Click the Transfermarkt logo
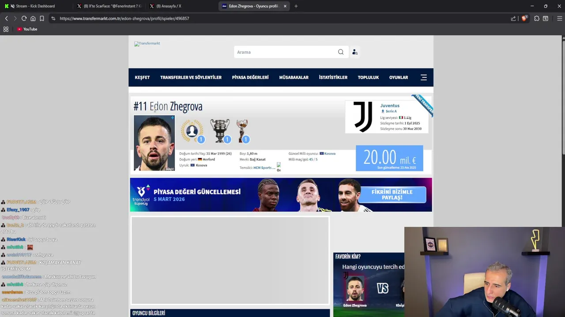 (x=147, y=44)
